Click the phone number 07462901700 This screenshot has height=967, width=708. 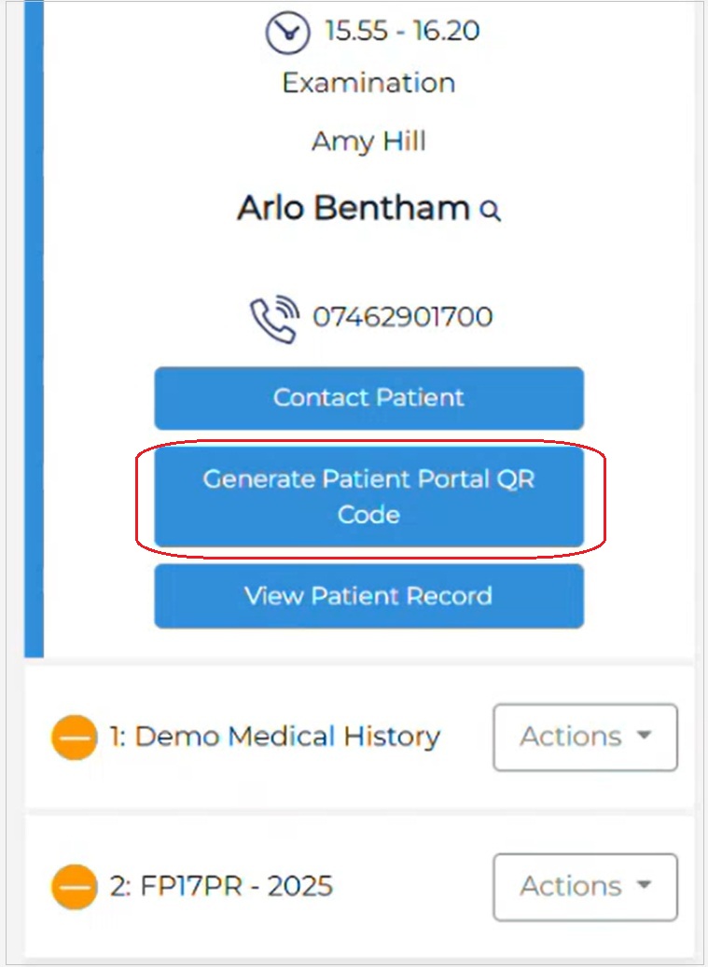point(402,318)
